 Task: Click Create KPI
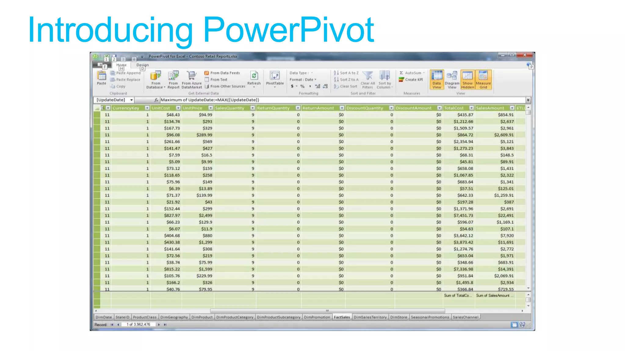[411, 80]
